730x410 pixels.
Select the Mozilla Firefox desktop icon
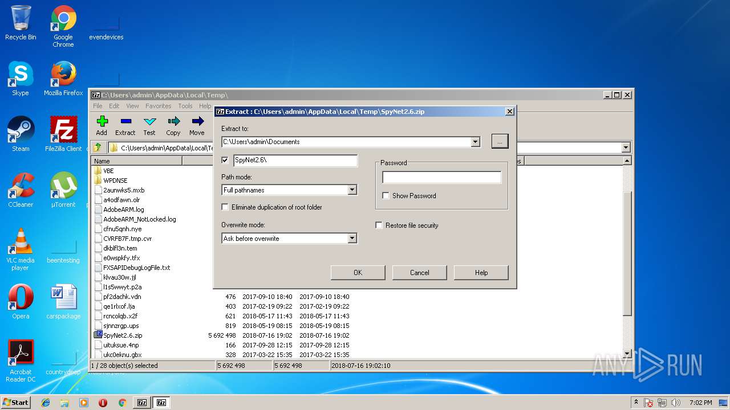click(63, 79)
